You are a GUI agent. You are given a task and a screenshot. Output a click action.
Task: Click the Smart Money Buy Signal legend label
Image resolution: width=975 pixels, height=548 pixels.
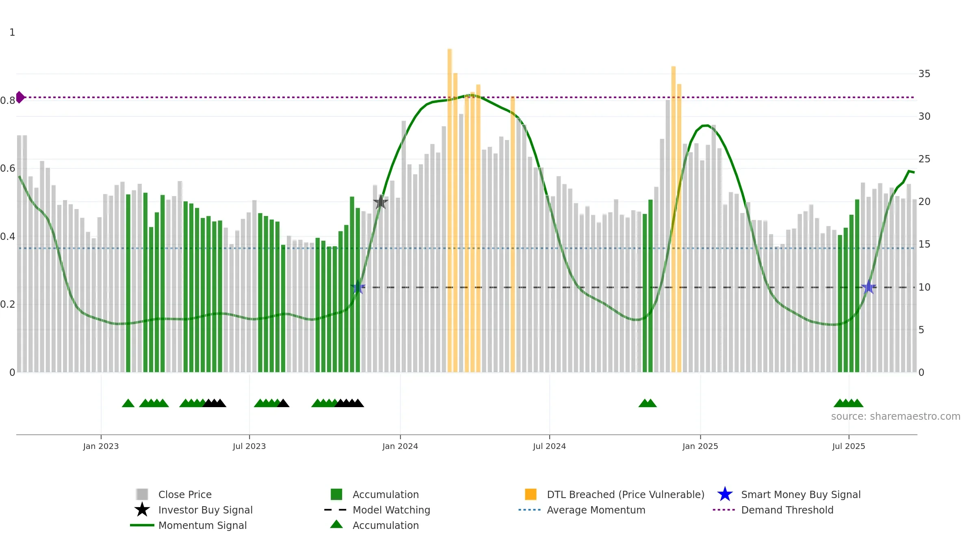coord(801,494)
